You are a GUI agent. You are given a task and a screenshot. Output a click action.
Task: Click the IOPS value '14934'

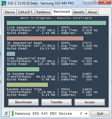(87, 89)
